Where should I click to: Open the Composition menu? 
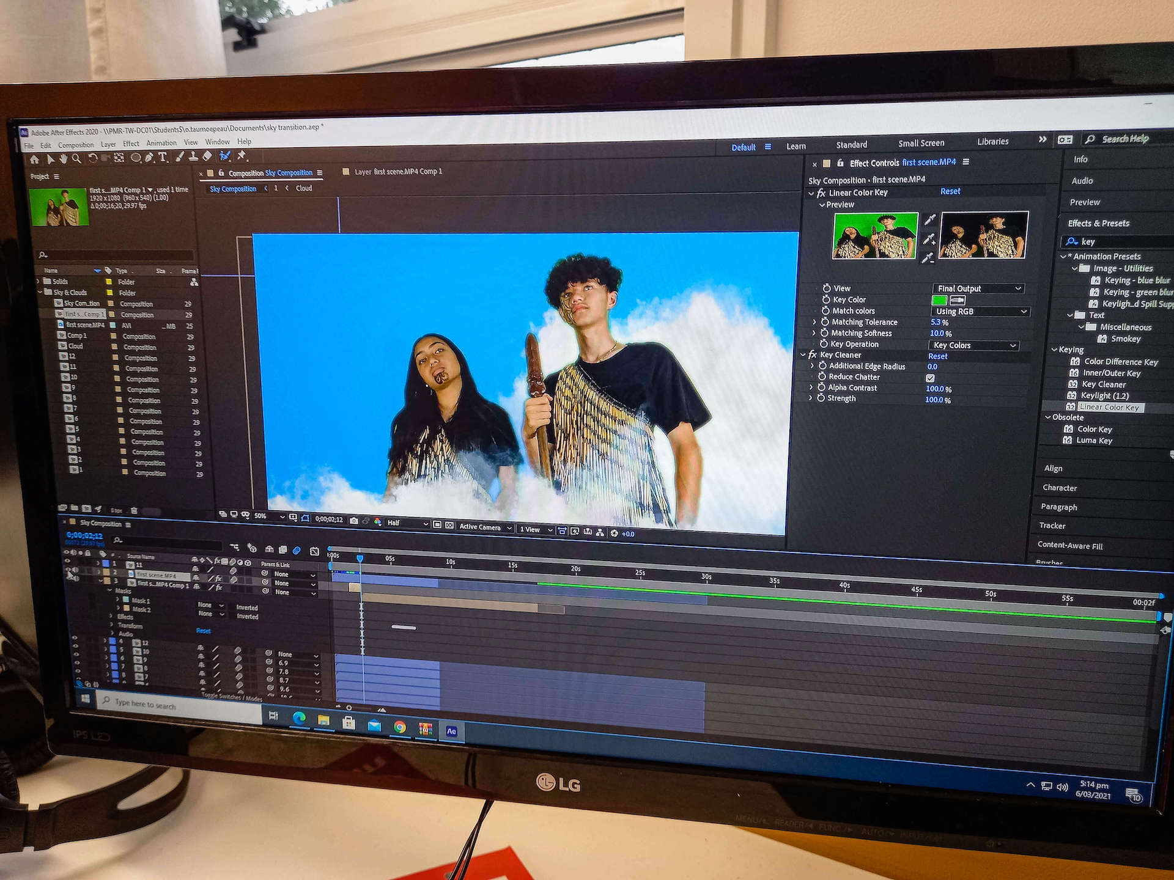point(76,145)
